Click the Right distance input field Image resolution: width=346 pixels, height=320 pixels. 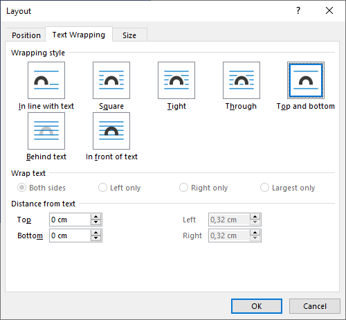[229, 235]
